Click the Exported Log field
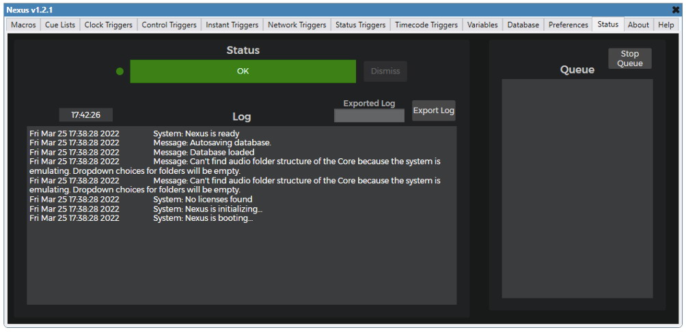 369,116
